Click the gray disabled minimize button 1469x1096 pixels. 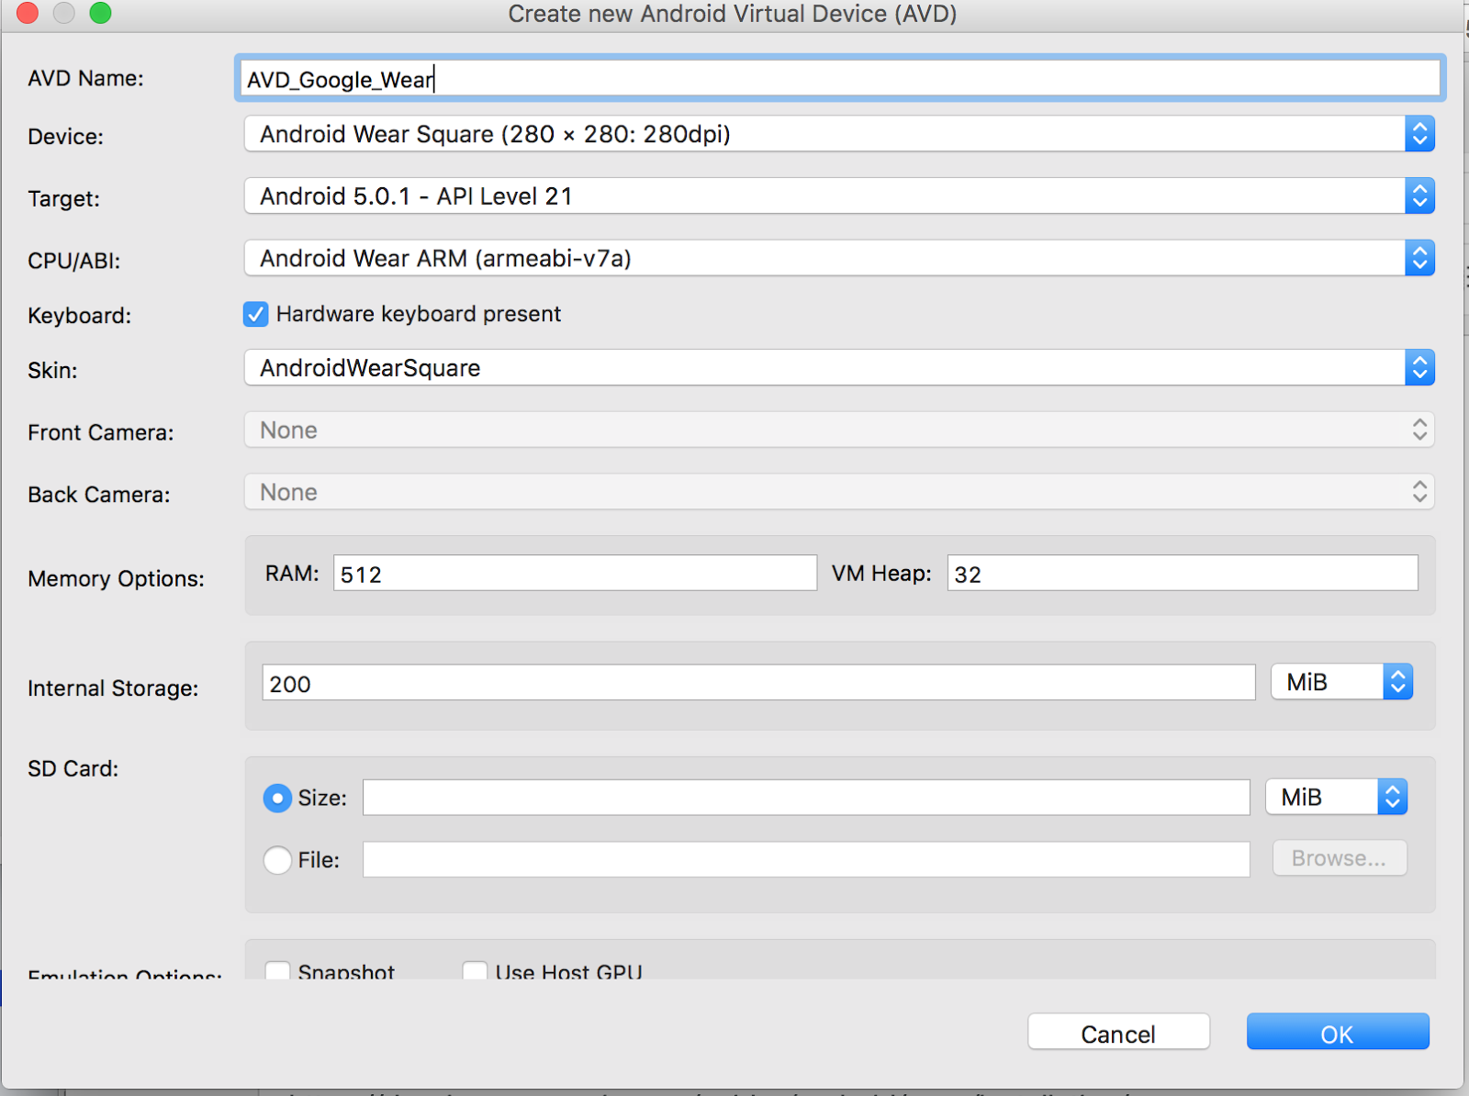pyautogui.click(x=63, y=12)
